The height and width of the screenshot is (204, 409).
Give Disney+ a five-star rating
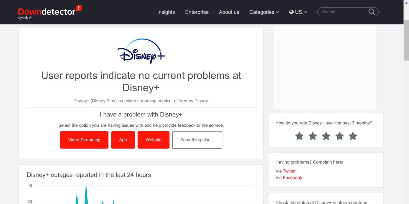pyautogui.click(x=353, y=136)
